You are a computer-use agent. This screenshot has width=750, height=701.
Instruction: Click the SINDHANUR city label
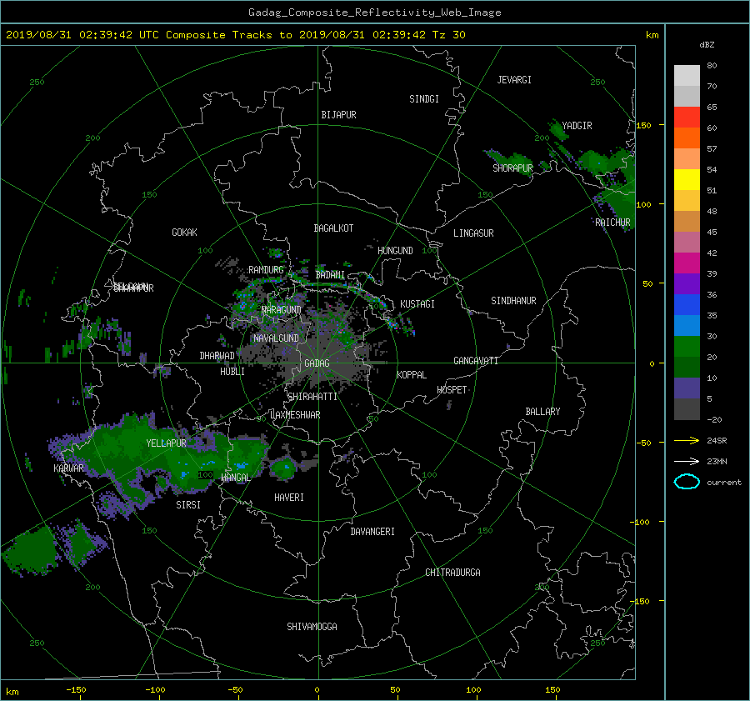point(513,301)
